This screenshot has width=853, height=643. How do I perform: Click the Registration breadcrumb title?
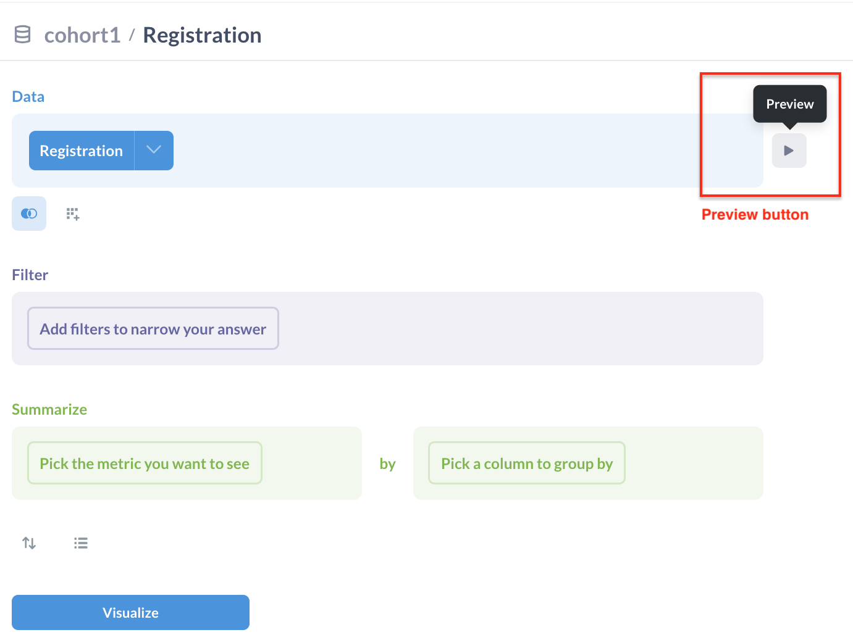[202, 35]
